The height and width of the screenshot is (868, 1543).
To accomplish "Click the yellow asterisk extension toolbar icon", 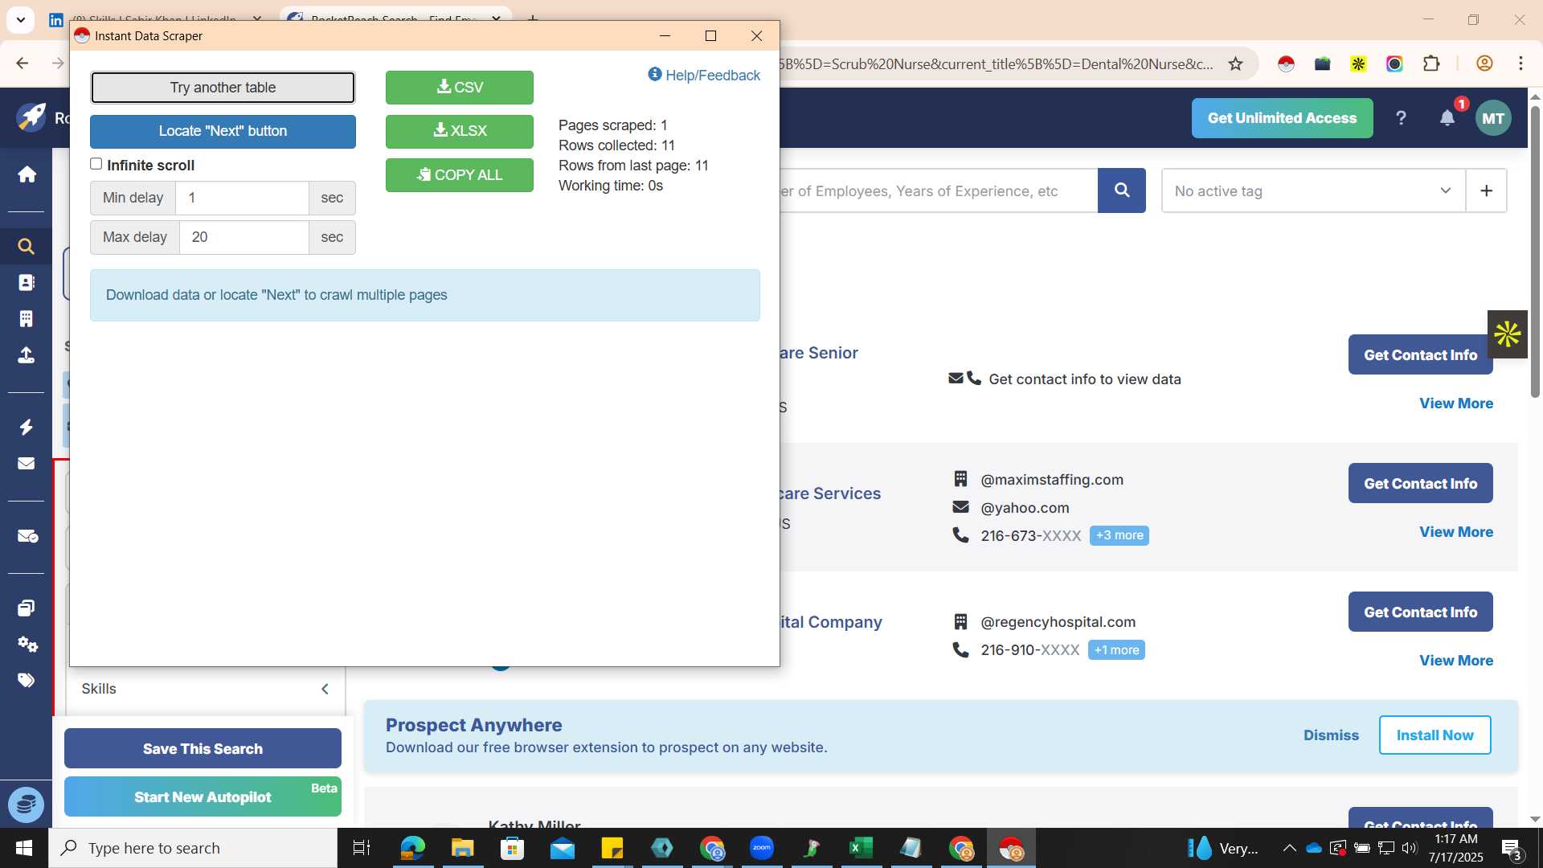I will pos(1358,63).
